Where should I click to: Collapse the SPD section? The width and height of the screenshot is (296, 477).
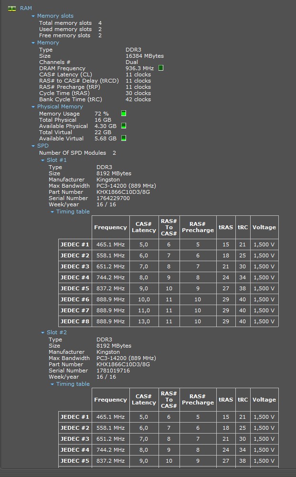point(33,146)
